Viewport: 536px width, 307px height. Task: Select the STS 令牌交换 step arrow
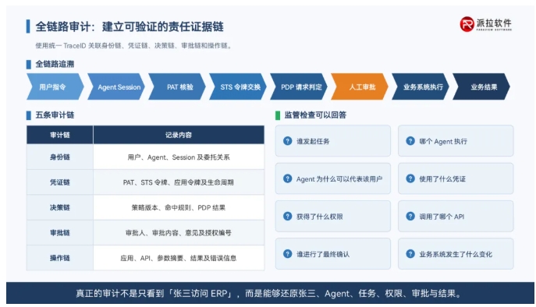(x=238, y=86)
